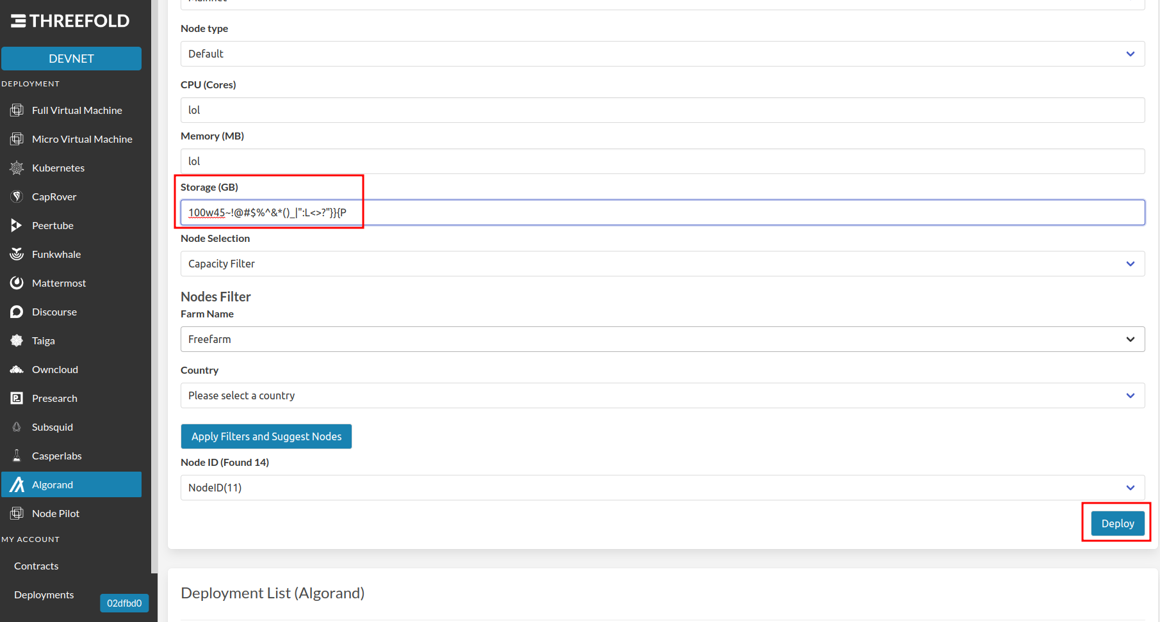Select the Mattermost deployment icon
Image resolution: width=1160 pixels, height=622 pixels.
17,283
